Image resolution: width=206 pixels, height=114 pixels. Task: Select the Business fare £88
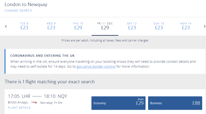(x=175, y=103)
